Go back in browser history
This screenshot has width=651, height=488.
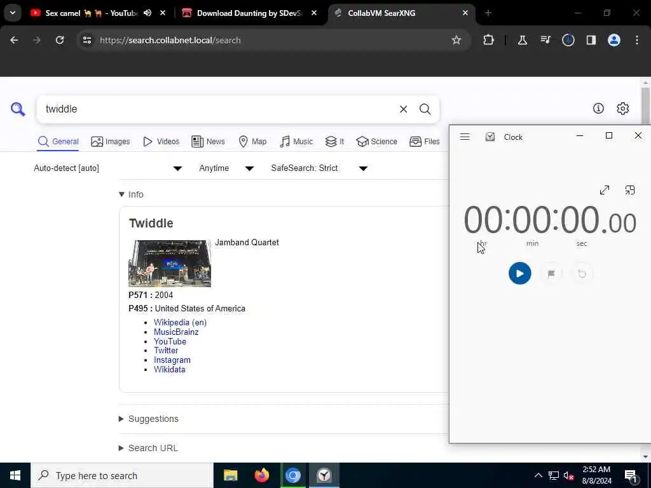(14, 40)
